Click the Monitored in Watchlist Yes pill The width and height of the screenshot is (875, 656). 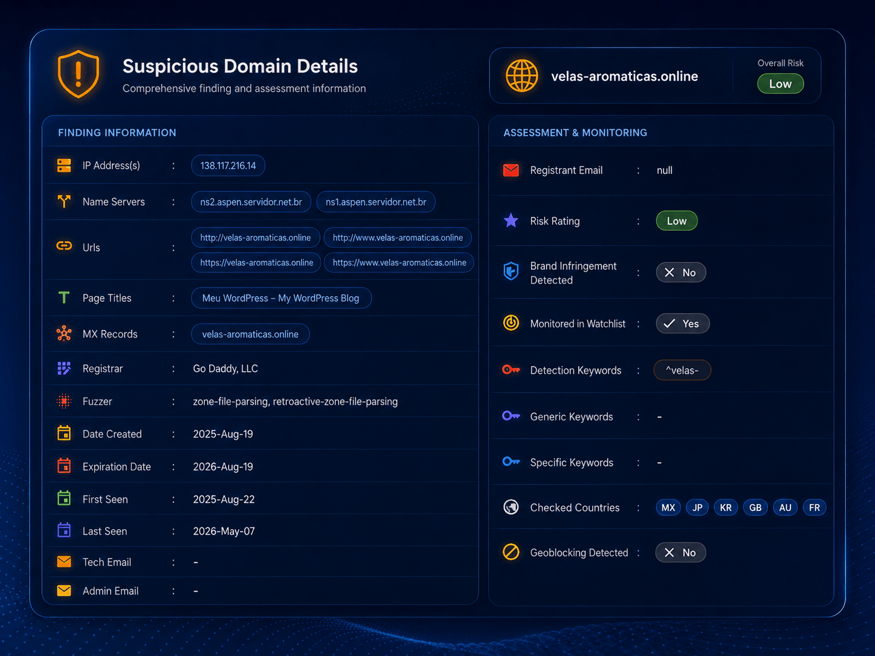click(683, 324)
